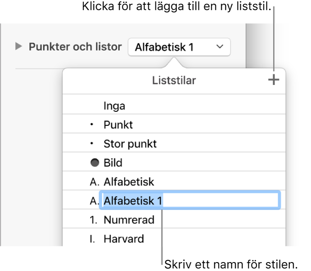Select the Inga list style
The image size is (311, 271).
174,104
